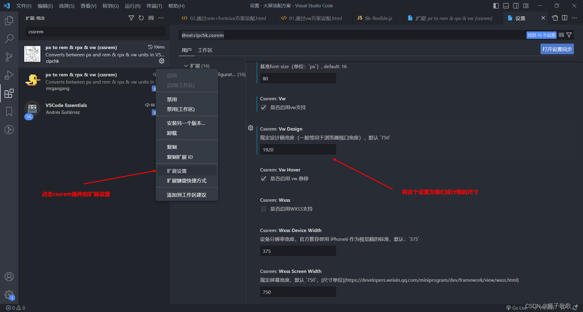Close the 设置 editor tab
The width and height of the screenshot is (583, 312).
(543, 18)
